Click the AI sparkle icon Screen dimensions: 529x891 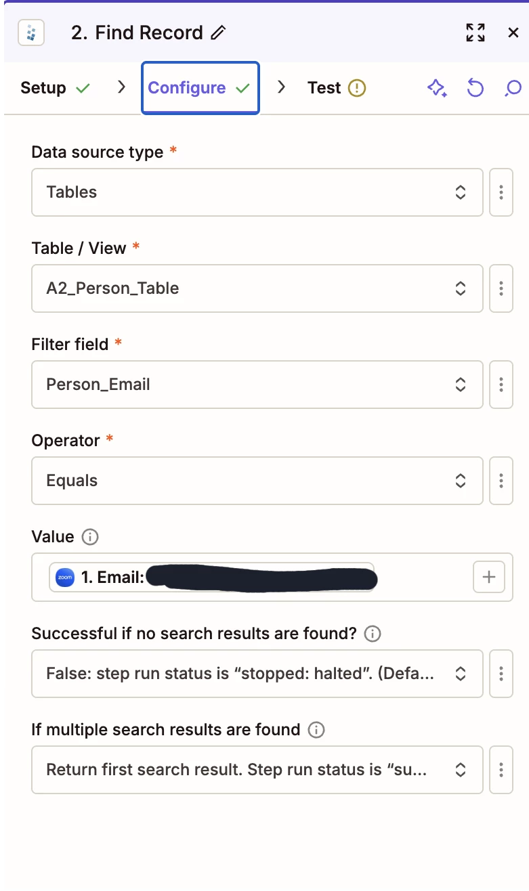pyautogui.click(x=437, y=88)
